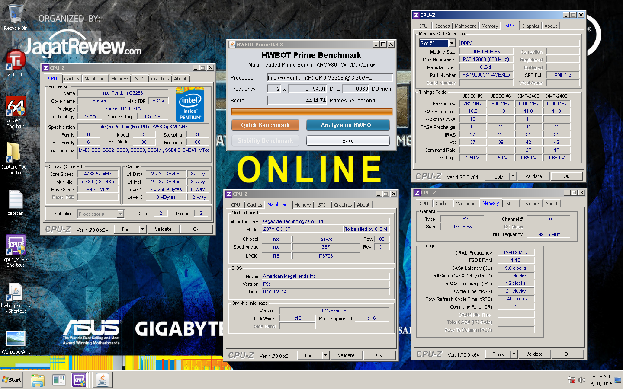
Task: Switch to Caches tab in CPU window
Action: [x=72, y=79]
